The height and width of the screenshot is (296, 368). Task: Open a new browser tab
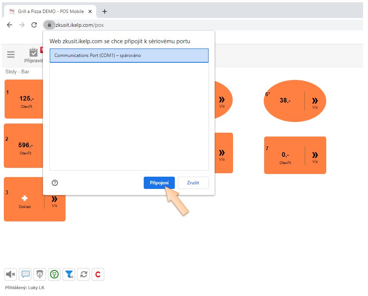tap(105, 11)
